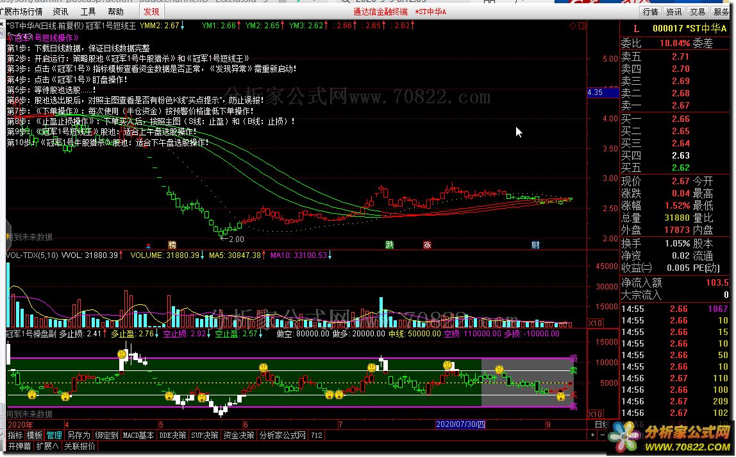
Task: Open the 工具 menu
Action: pyautogui.click(x=88, y=12)
